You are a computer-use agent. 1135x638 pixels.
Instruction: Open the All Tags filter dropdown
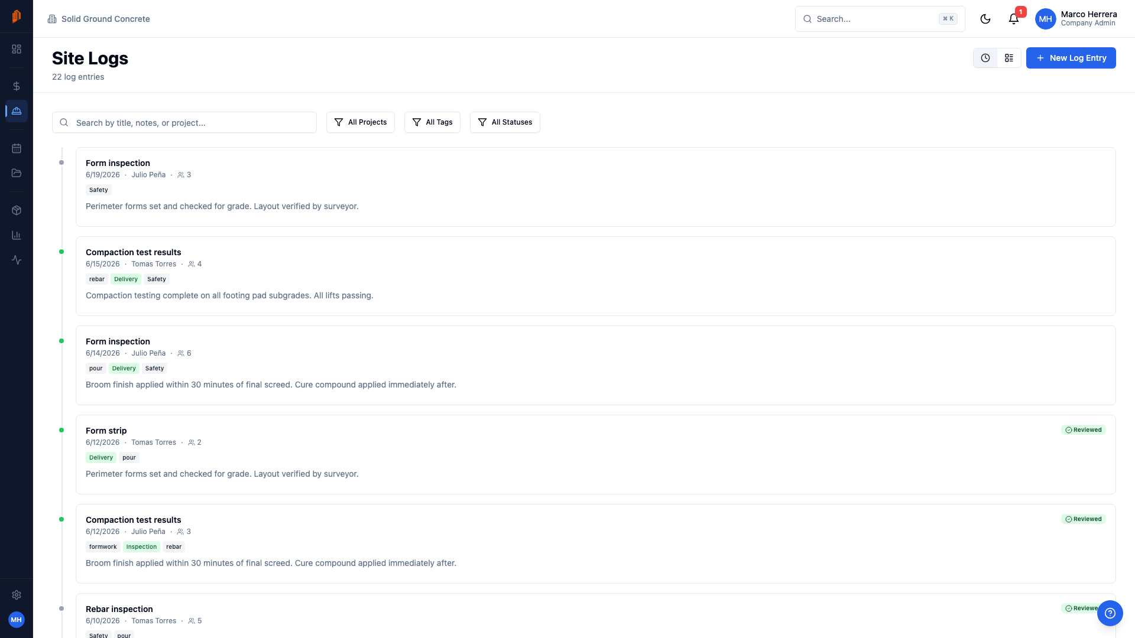coord(432,122)
